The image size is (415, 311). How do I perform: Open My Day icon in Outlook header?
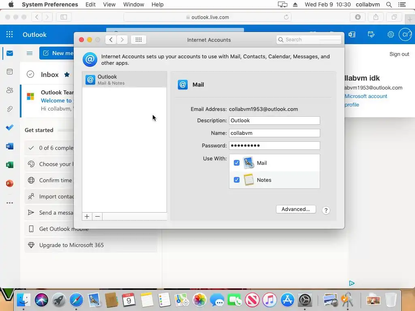(371, 34)
